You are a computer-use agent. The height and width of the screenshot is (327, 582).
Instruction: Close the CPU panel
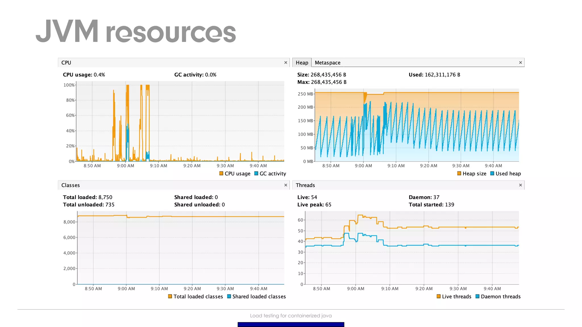point(286,62)
